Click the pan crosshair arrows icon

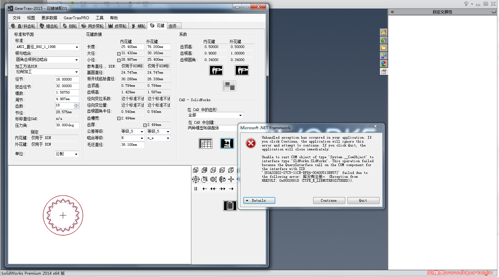click(231, 179)
